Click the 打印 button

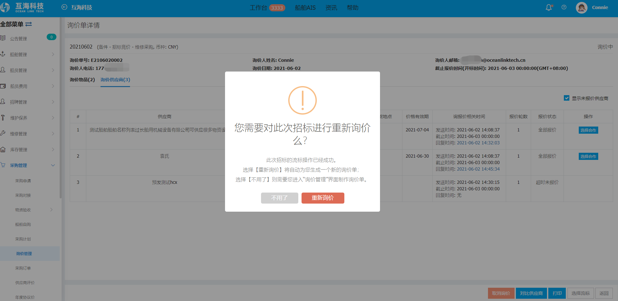[557, 293]
